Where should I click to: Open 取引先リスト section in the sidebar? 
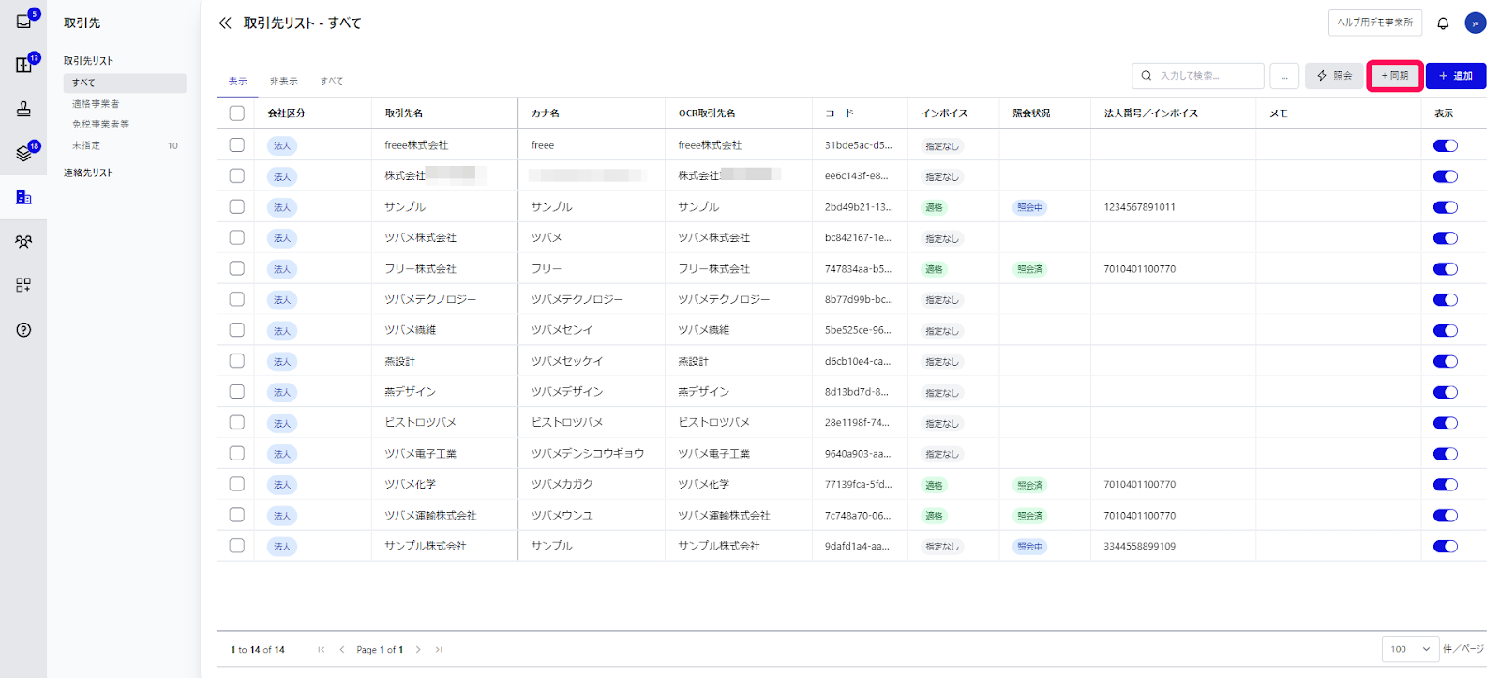(89, 60)
